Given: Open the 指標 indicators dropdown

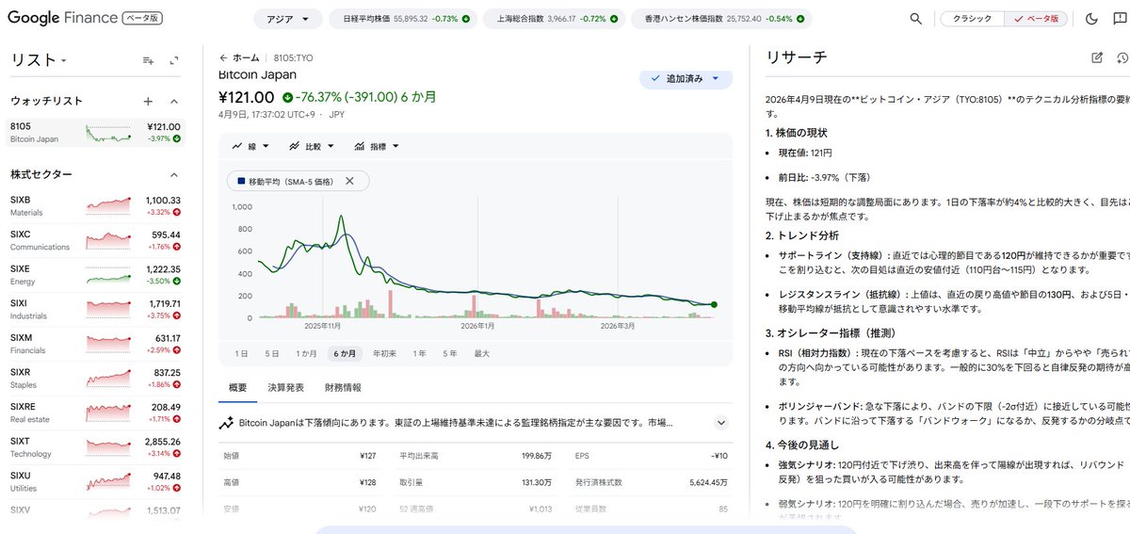Looking at the screenshot, I should [x=377, y=147].
